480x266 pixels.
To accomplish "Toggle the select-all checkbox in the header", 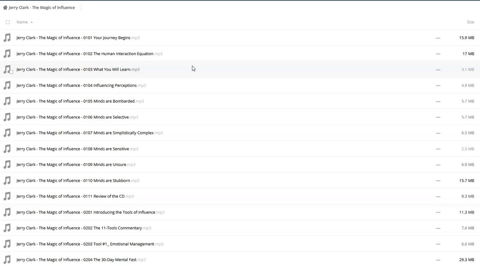I will 8,22.
